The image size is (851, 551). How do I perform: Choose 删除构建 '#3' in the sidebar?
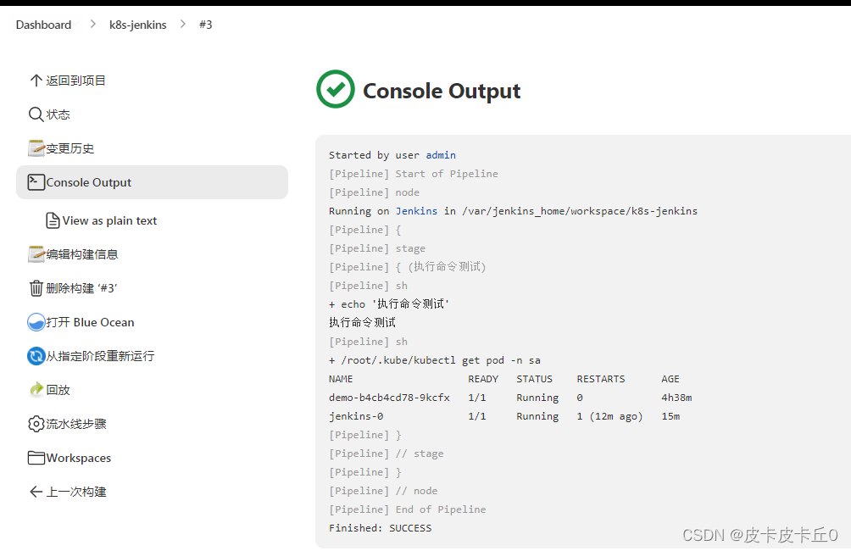coord(81,288)
